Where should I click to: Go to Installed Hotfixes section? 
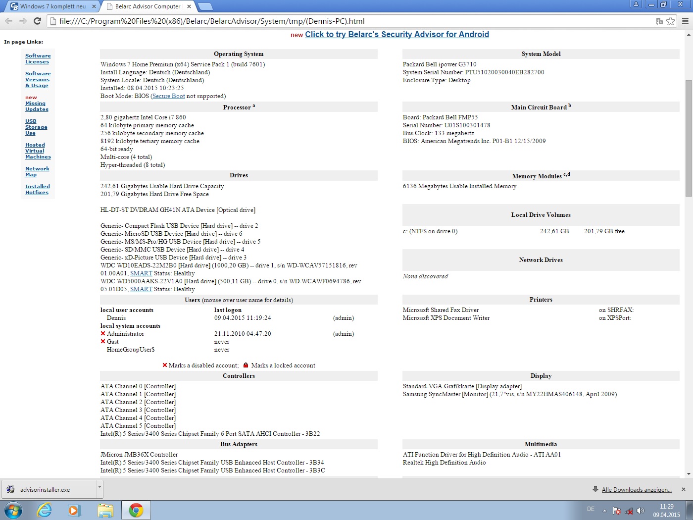point(37,190)
